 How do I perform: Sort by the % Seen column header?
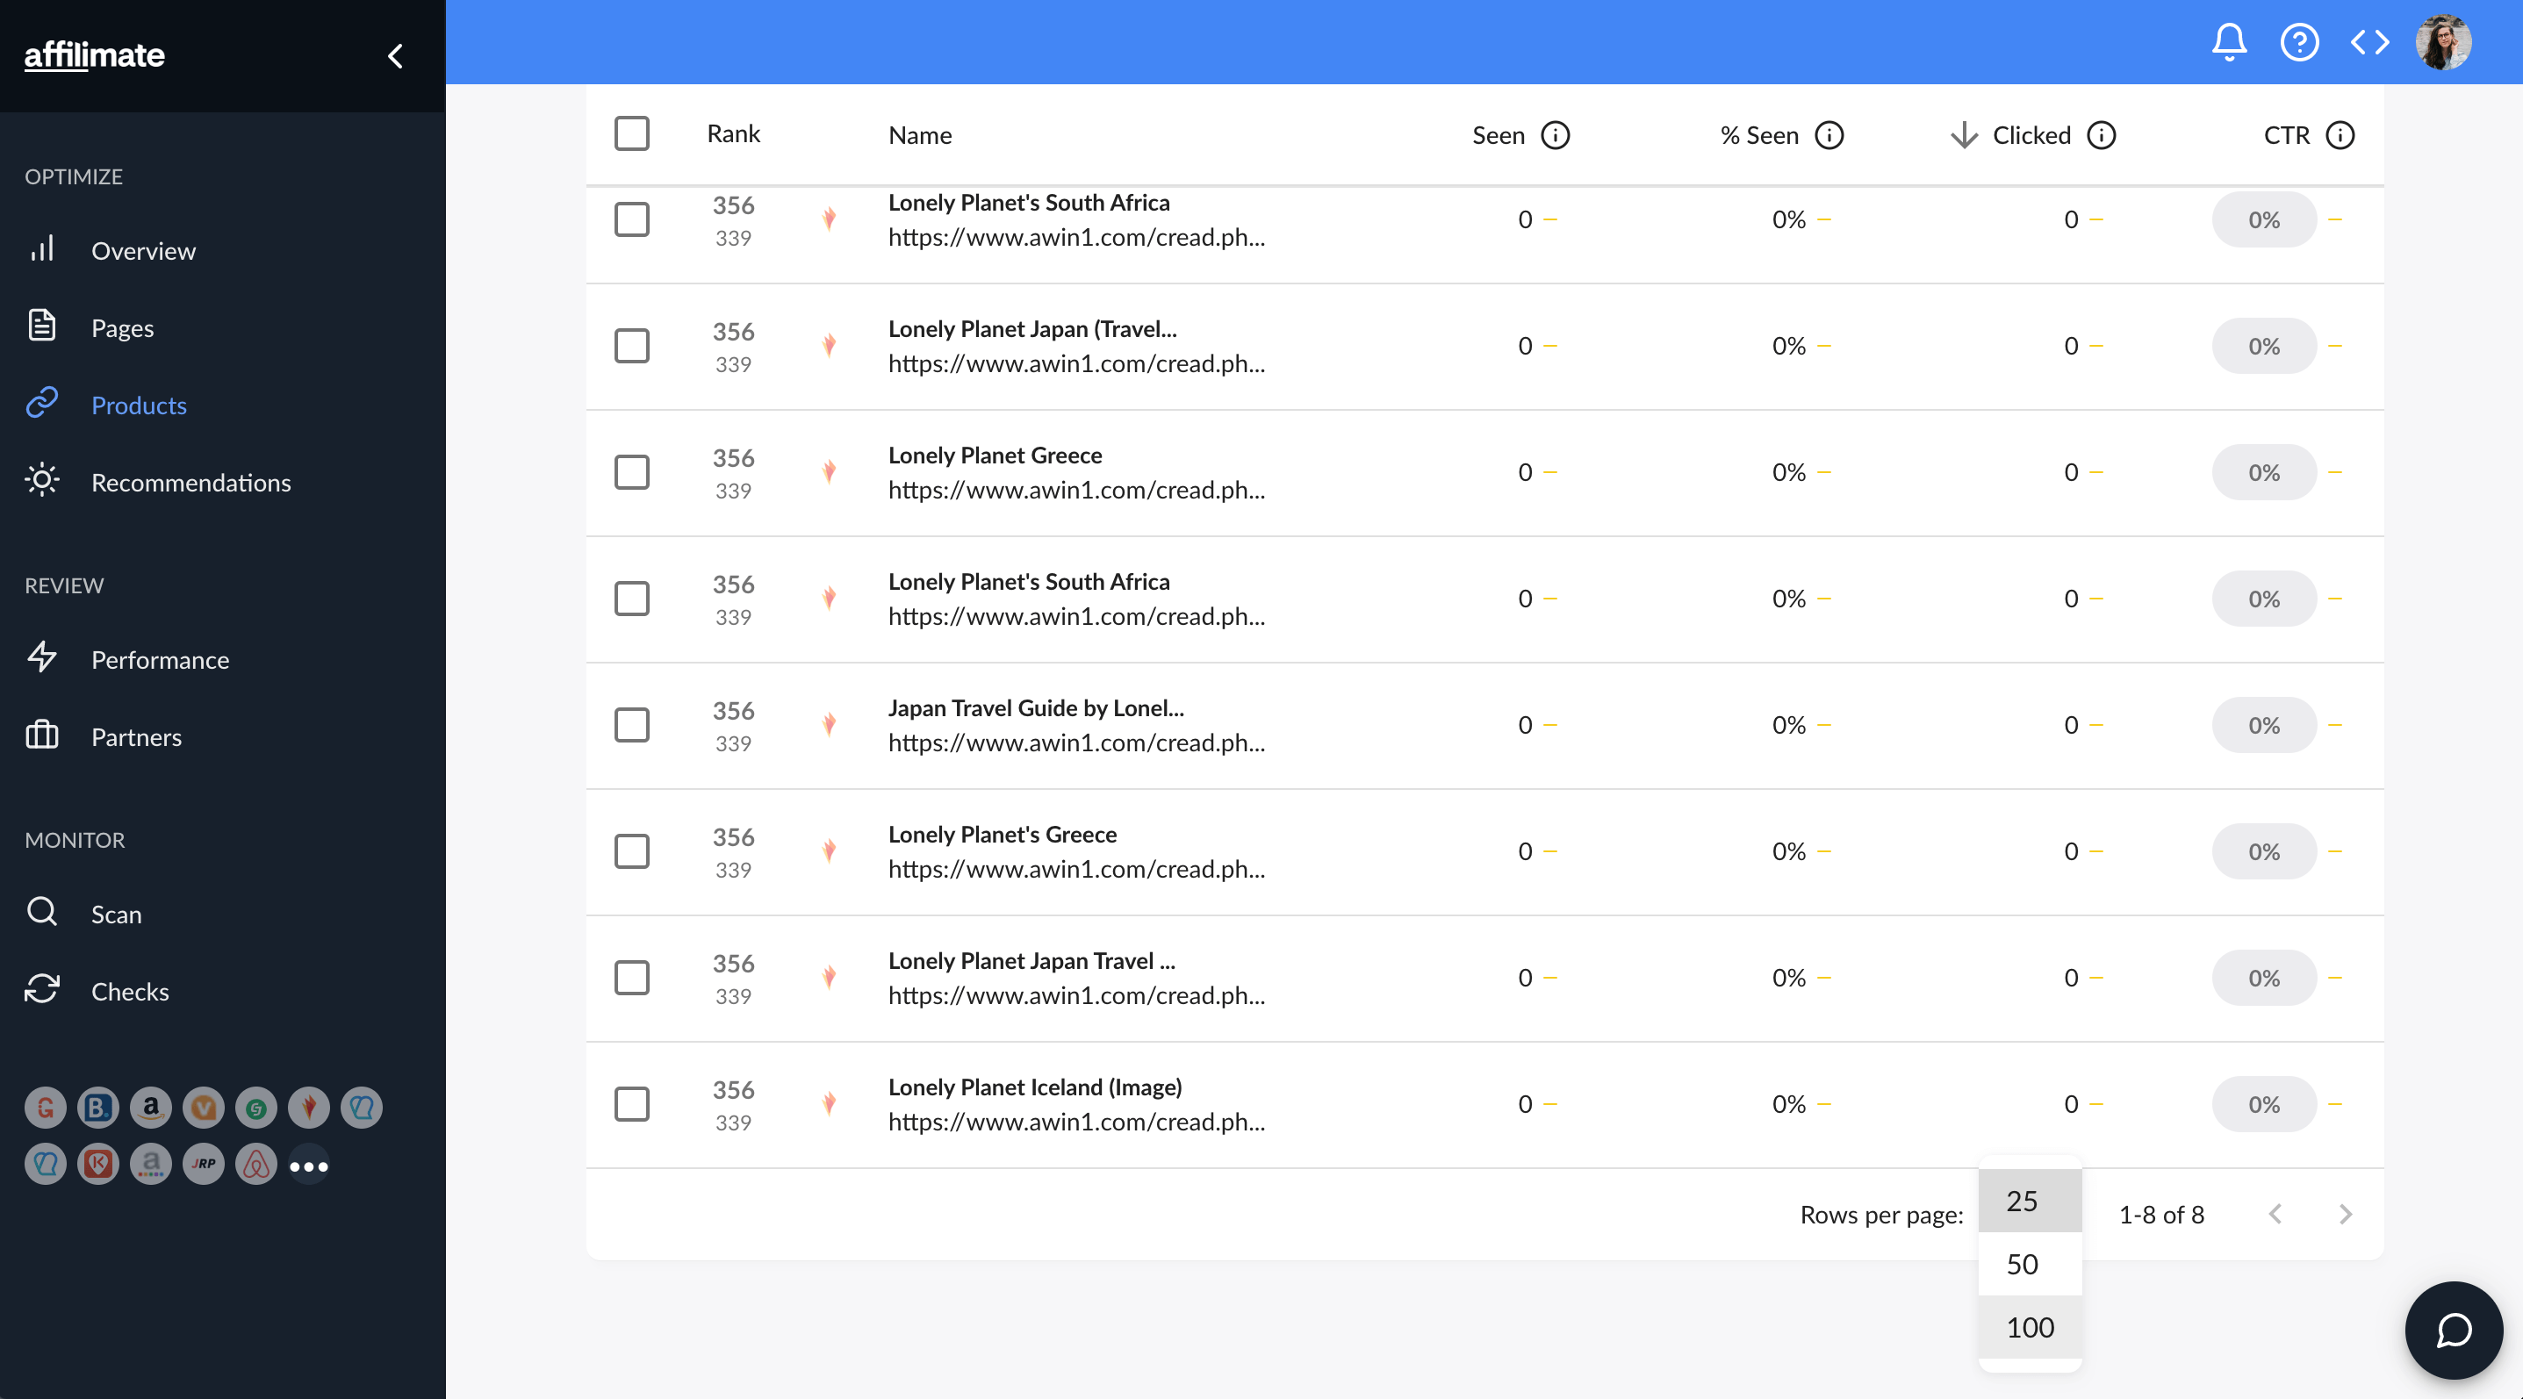pyautogui.click(x=1759, y=135)
